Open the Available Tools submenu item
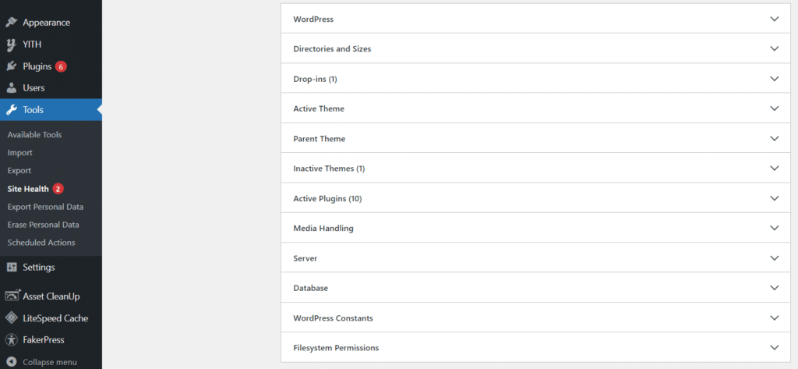Image resolution: width=798 pixels, height=369 pixels. click(34, 134)
